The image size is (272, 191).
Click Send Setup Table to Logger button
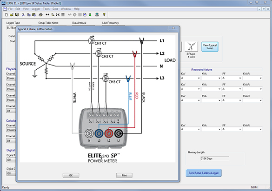[204, 173]
